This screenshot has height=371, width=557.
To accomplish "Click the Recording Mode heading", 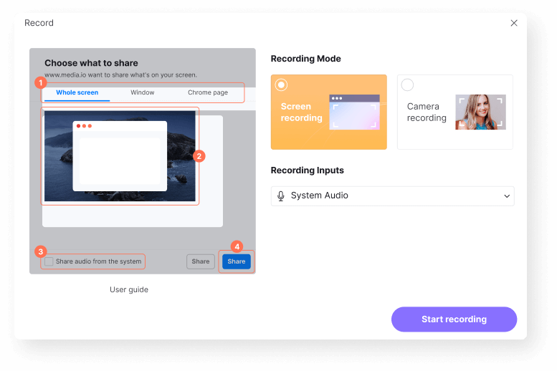I will point(306,59).
